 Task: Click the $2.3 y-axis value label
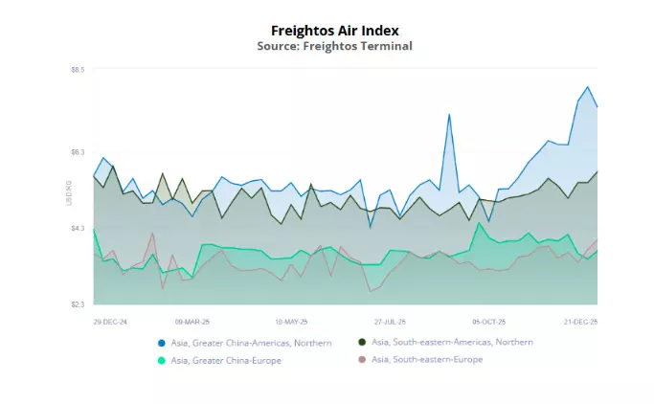[x=77, y=303]
